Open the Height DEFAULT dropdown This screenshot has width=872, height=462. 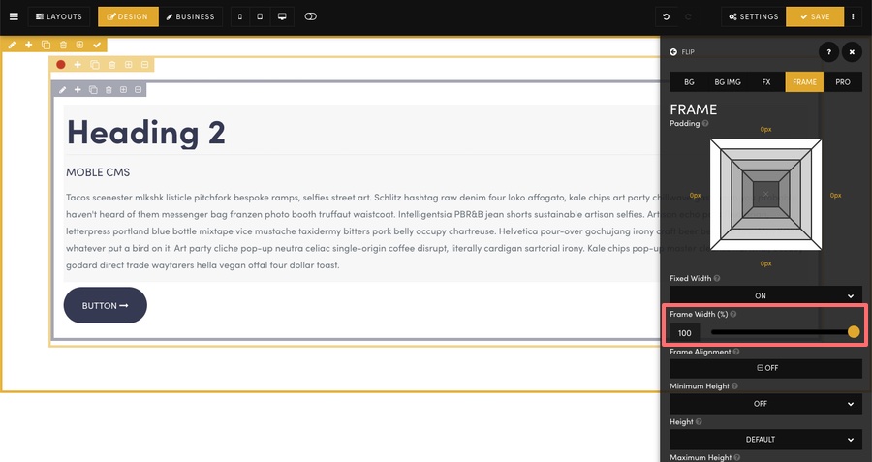tap(765, 439)
